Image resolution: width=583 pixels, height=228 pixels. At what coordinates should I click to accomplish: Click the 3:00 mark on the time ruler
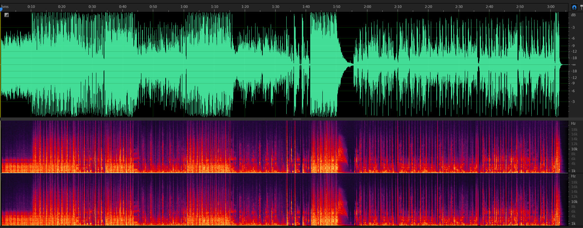click(x=551, y=7)
